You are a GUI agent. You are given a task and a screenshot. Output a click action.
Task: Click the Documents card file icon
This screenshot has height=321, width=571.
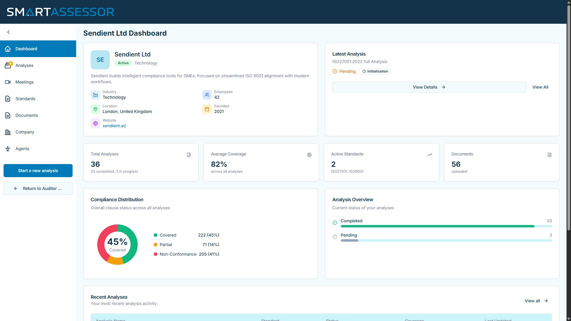(x=549, y=155)
